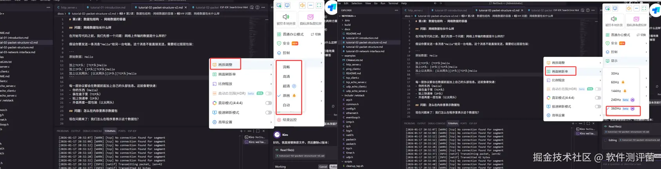Open README.md under docs in Explorer
Image resolution: width=661 pixels, height=169 pixels.
click(353, 34)
